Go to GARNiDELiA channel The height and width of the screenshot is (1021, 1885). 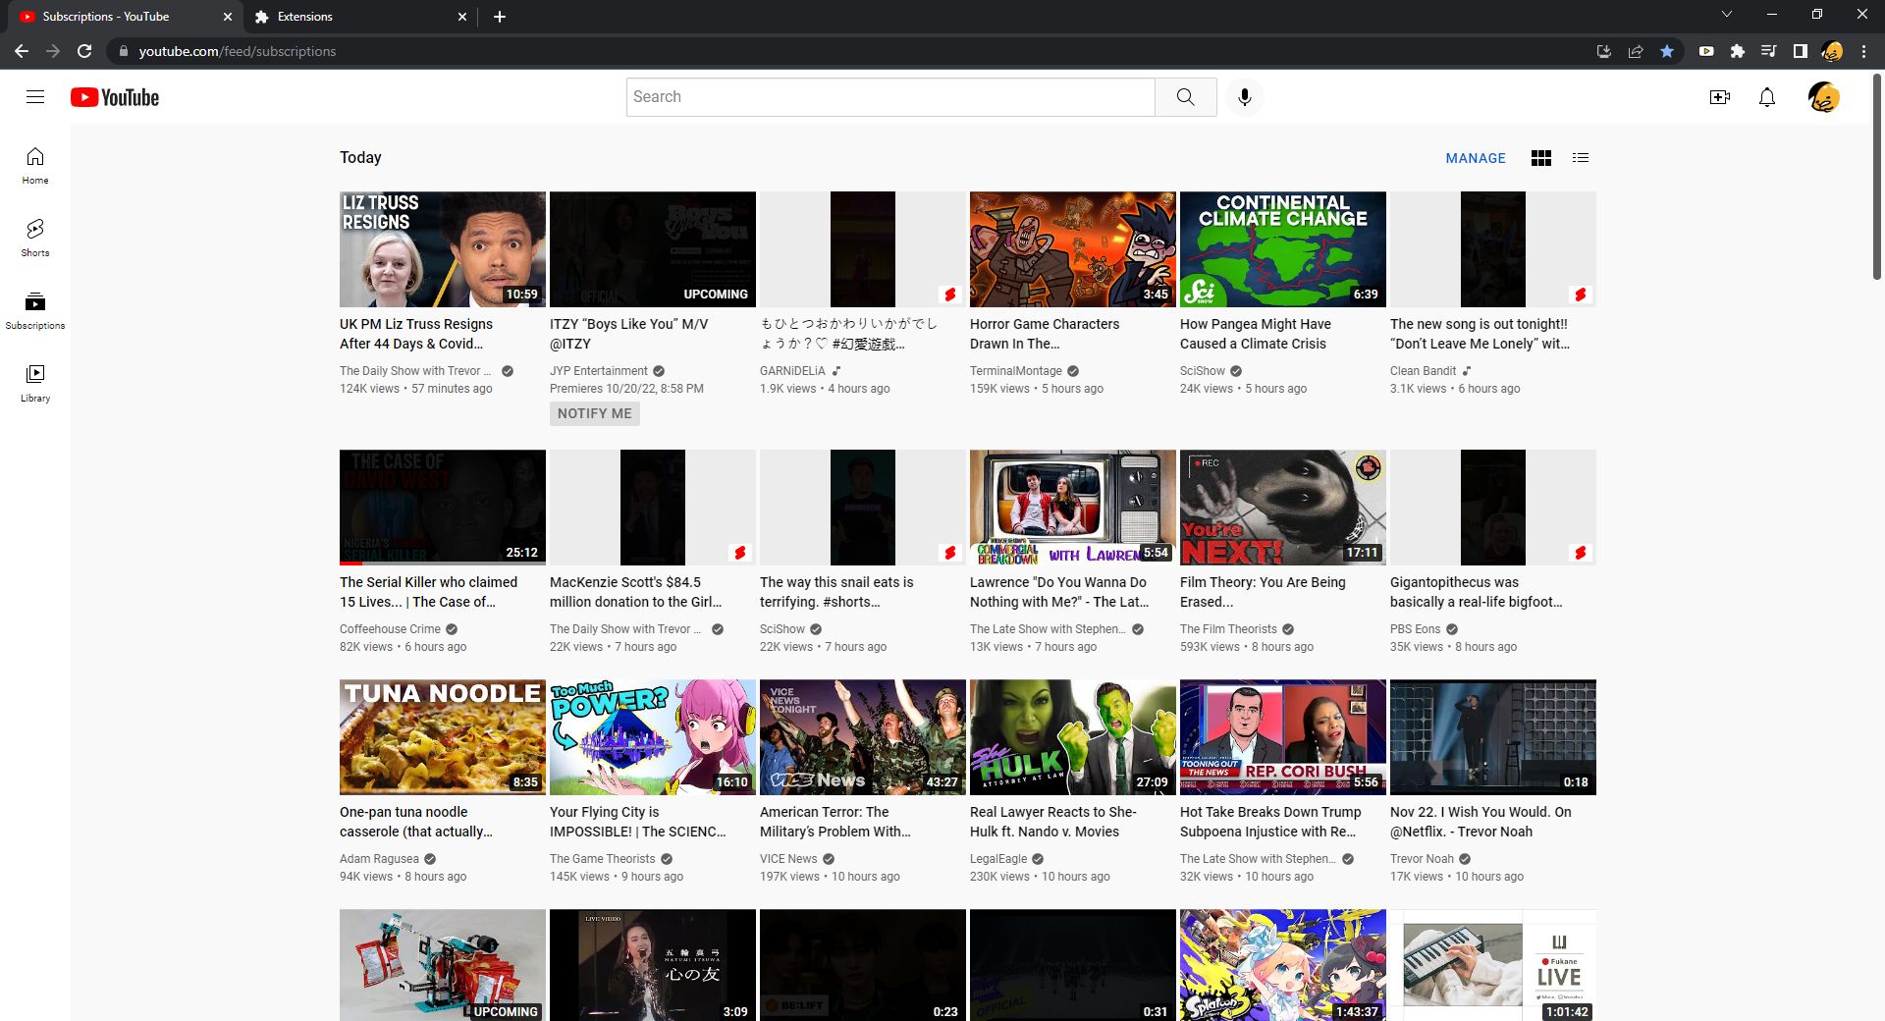coord(793,371)
